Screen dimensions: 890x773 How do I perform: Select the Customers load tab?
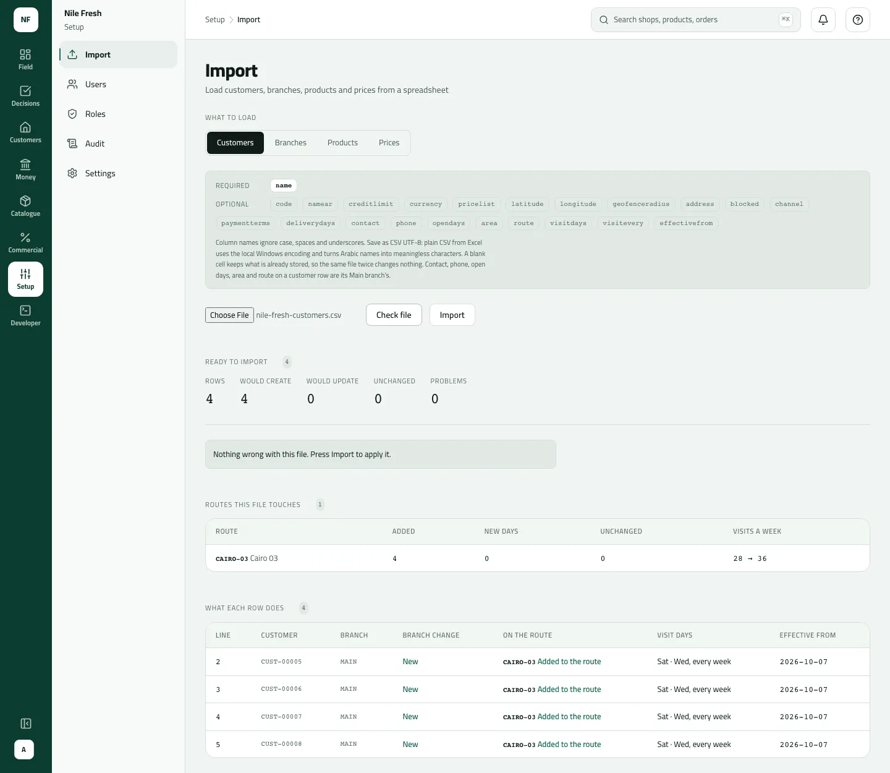(235, 143)
